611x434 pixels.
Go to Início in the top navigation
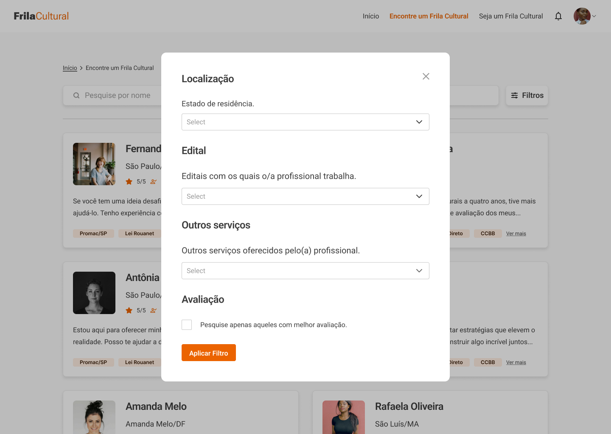point(371,16)
